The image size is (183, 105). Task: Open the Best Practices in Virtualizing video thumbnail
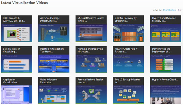(x=17, y=60)
